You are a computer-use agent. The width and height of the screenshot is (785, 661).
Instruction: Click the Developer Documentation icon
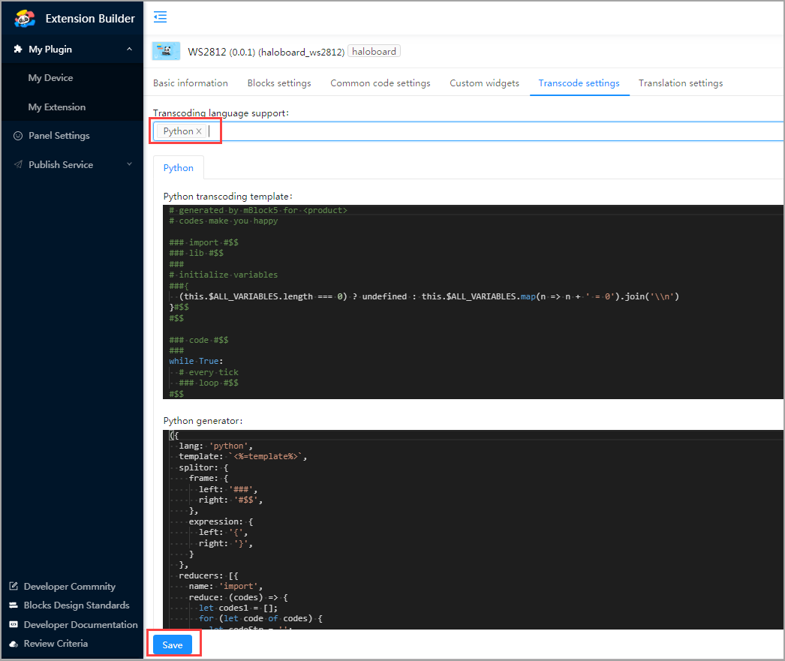[14, 624]
